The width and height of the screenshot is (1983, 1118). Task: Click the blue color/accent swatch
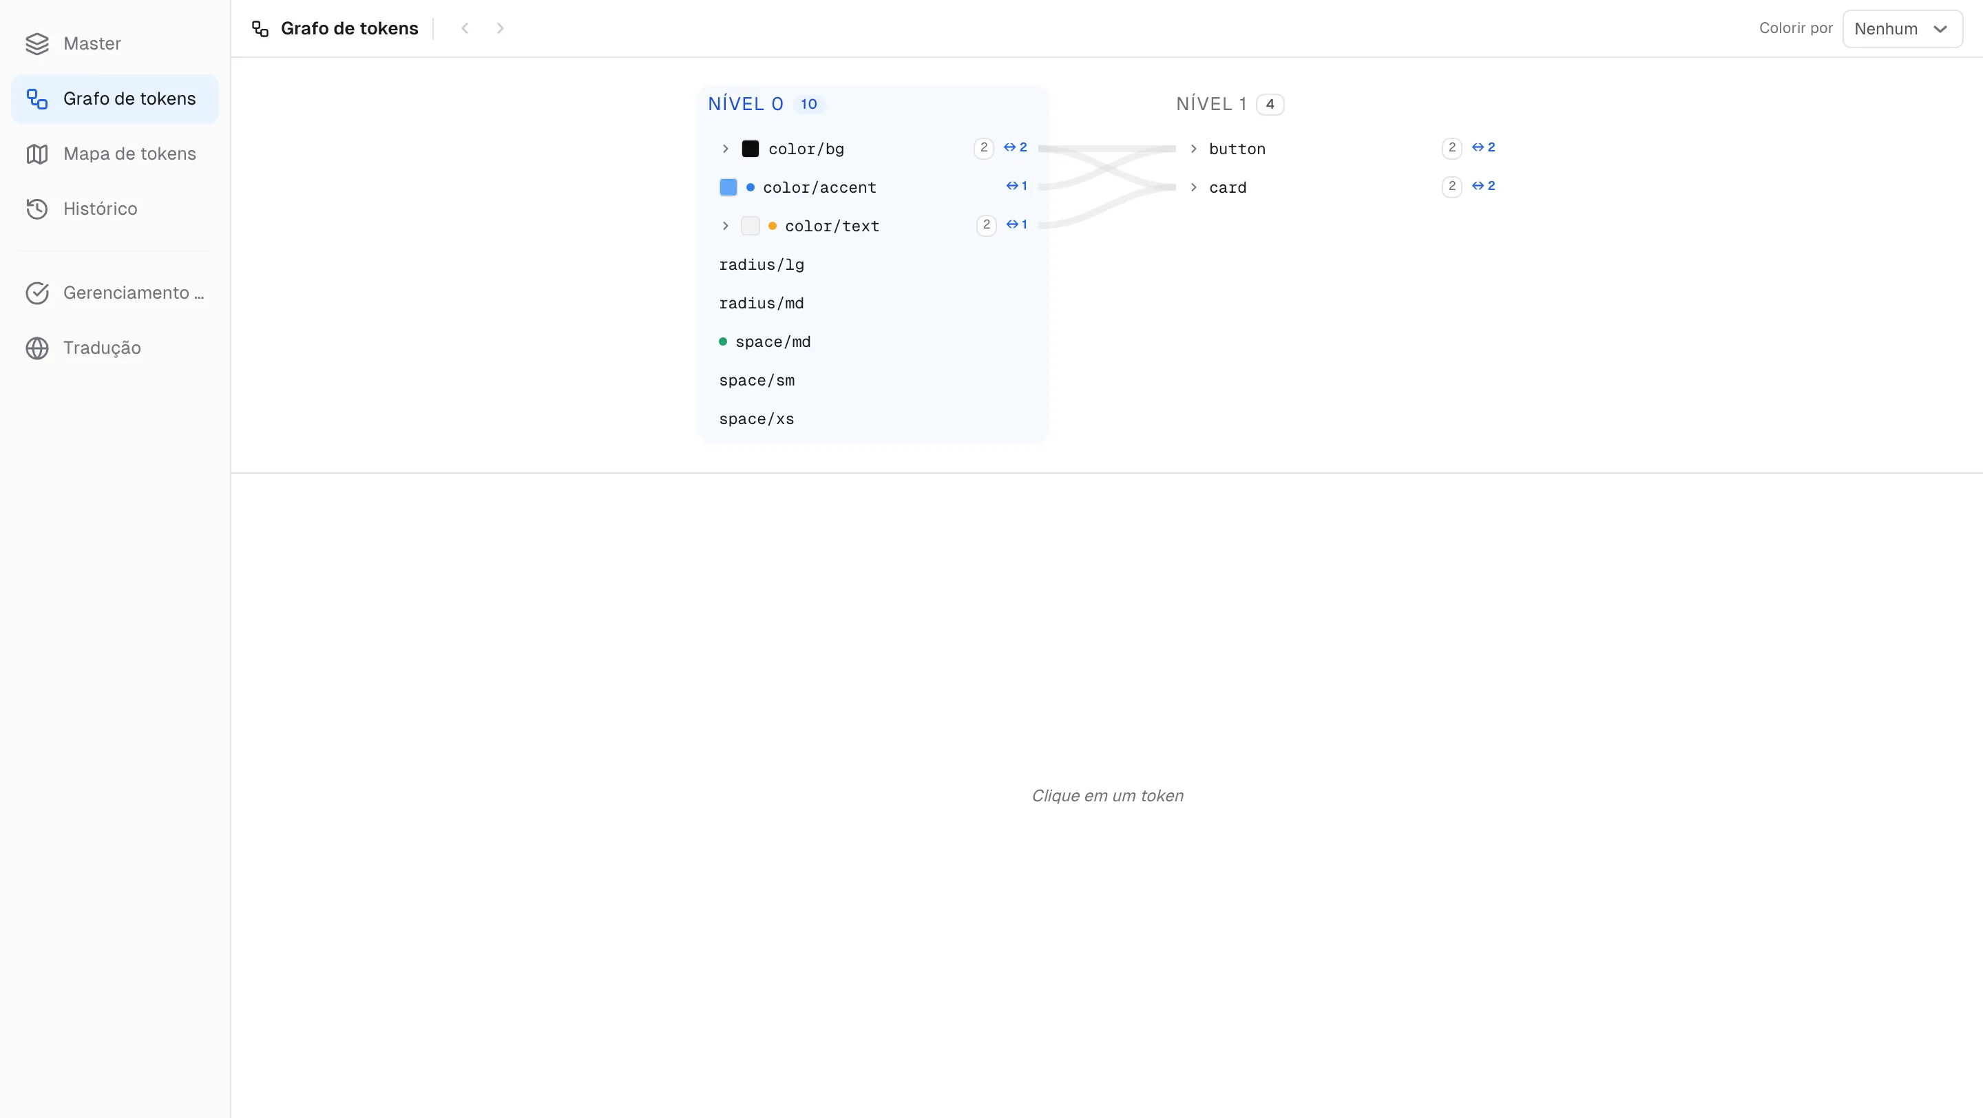tap(728, 188)
